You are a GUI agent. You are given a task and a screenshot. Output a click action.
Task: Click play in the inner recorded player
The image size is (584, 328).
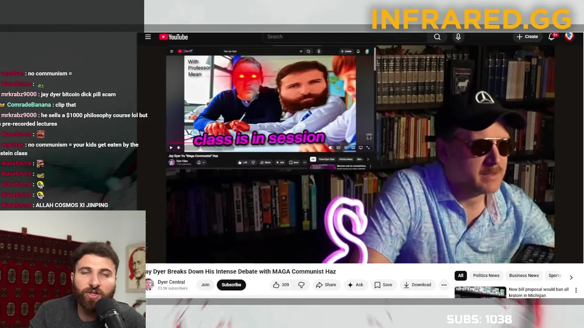click(x=171, y=148)
